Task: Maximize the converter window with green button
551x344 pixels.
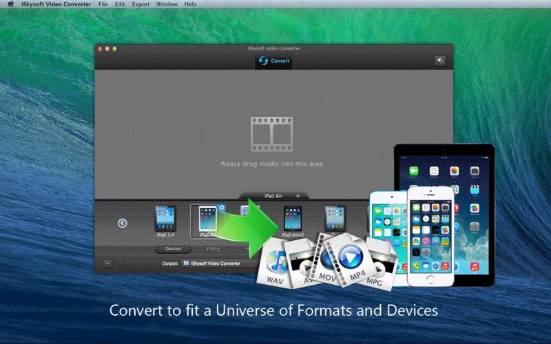Action: coord(114,49)
